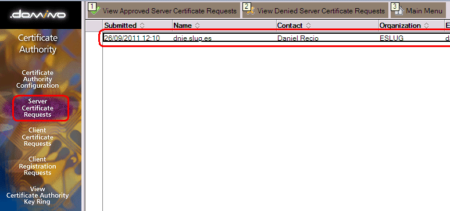
Task: Click the Certificate Authority sidebar title
Action: [x=38, y=44]
